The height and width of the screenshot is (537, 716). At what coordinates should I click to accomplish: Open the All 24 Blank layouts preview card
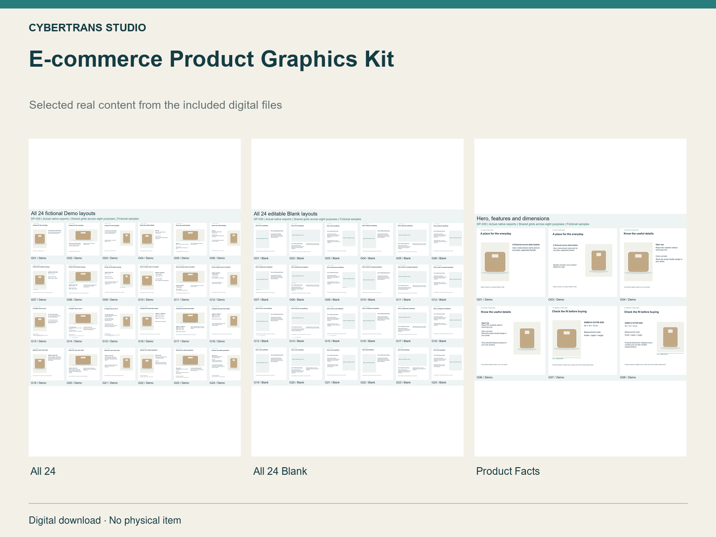click(x=358, y=298)
